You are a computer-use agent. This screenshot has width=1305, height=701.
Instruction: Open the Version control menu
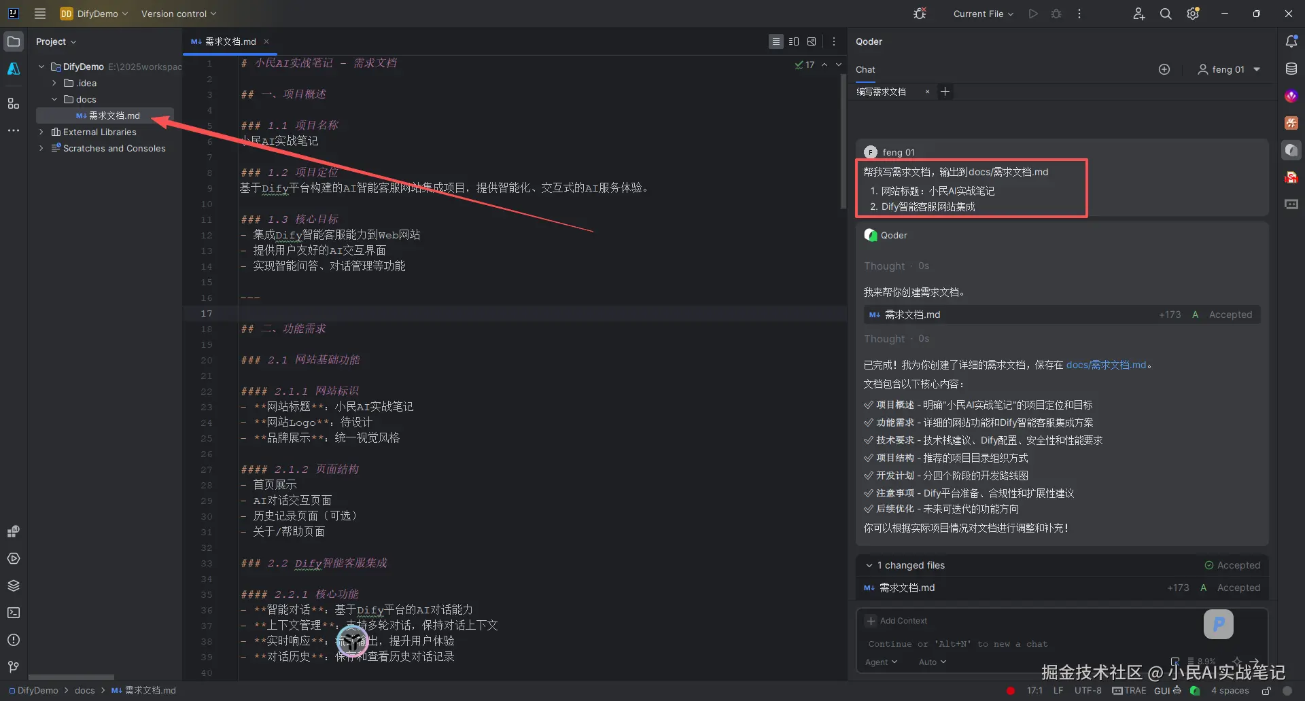click(178, 14)
